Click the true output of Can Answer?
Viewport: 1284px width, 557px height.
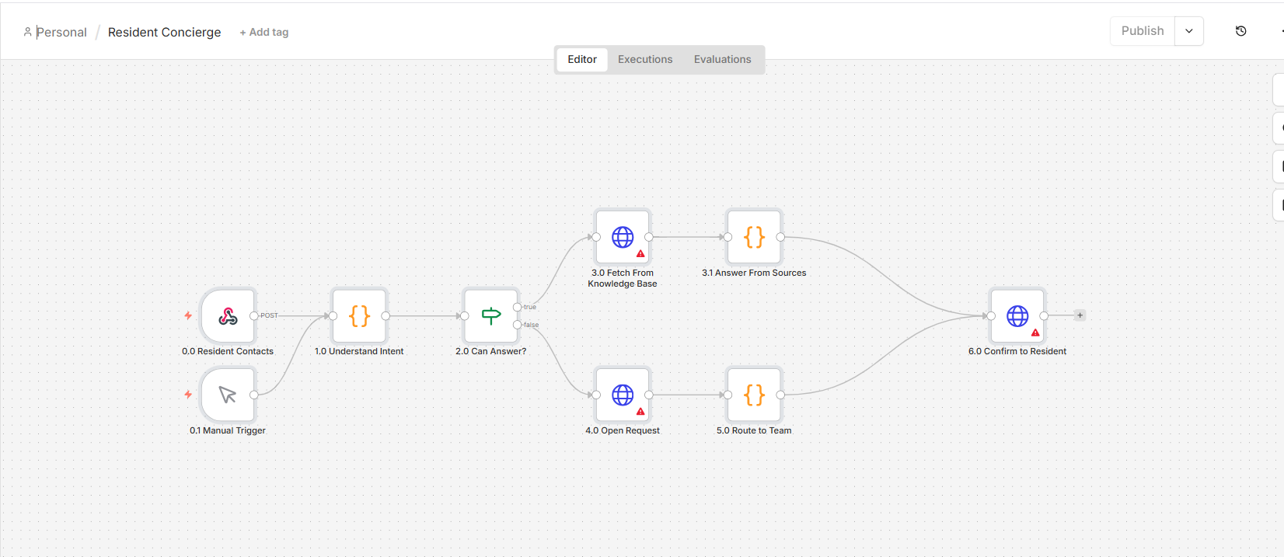[x=518, y=307]
